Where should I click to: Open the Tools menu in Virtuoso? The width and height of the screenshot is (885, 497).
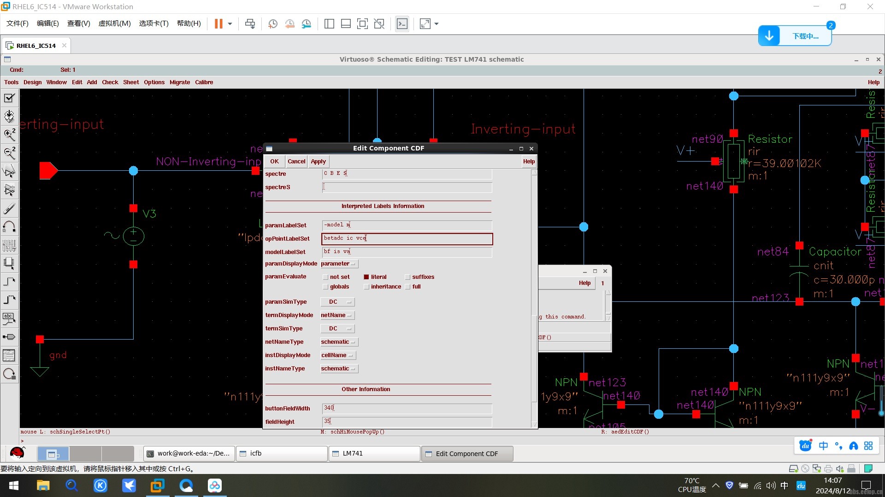[12, 82]
